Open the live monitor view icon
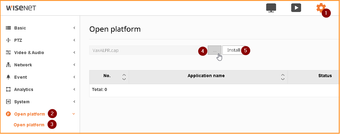Viewport: 340px width, 134px height. 271,8
